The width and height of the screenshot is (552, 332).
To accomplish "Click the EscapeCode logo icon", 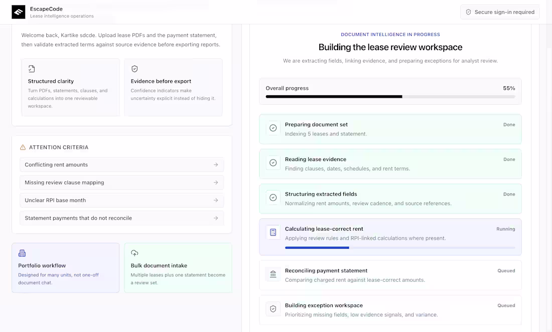I will tap(18, 12).
